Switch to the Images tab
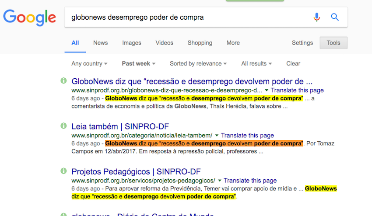The height and width of the screenshot is (216, 372). pyautogui.click(x=132, y=43)
